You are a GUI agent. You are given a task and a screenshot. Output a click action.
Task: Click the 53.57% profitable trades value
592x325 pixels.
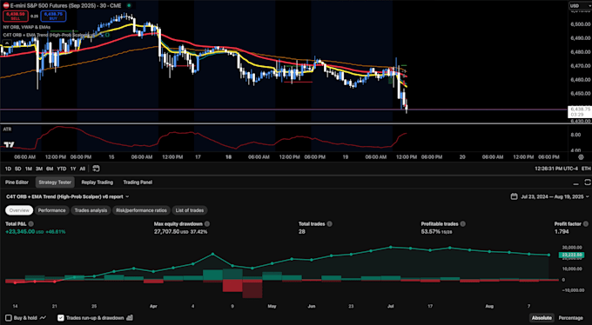click(x=430, y=231)
